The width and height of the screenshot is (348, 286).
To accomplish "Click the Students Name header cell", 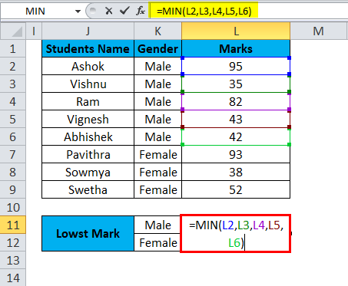I will (88, 48).
